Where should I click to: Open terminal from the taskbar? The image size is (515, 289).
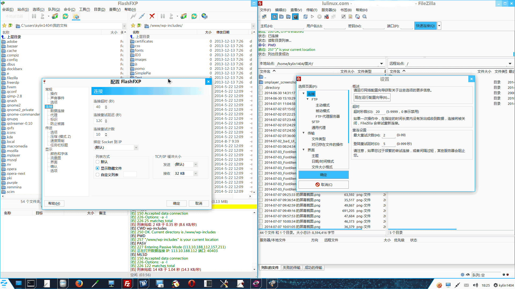click(31, 283)
